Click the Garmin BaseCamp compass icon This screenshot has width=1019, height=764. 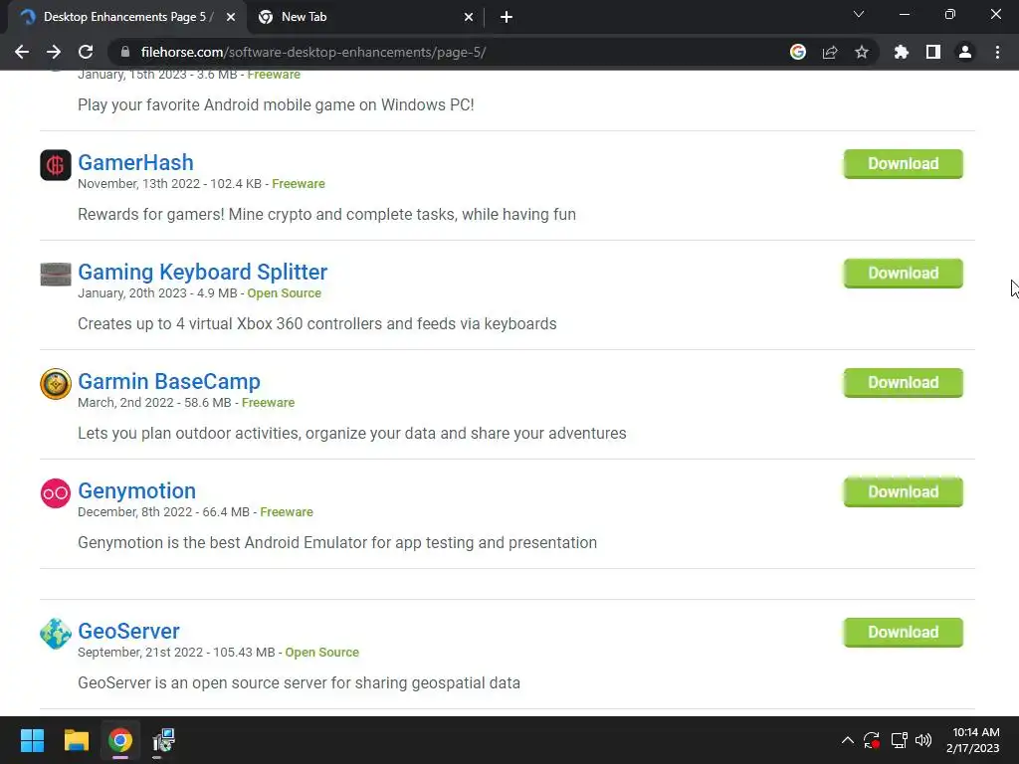point(56,383)
